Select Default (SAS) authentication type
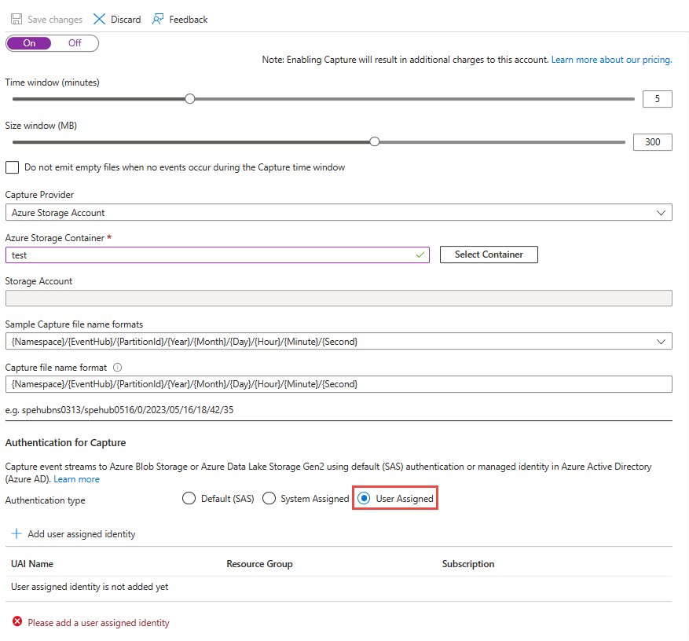The width and height of the screenshot is (689, 641). pyautogui.click(x=189, y=499)
